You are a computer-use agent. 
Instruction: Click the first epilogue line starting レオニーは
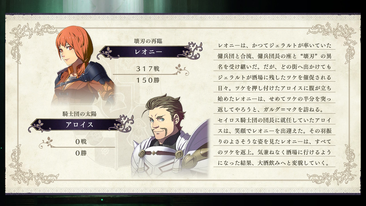(274, 45)
